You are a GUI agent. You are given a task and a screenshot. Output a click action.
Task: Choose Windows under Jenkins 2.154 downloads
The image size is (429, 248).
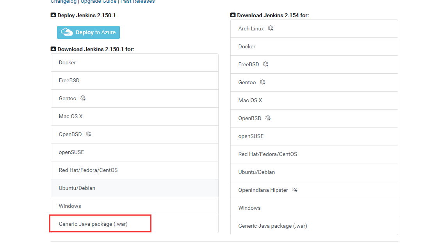pos(249,208)
